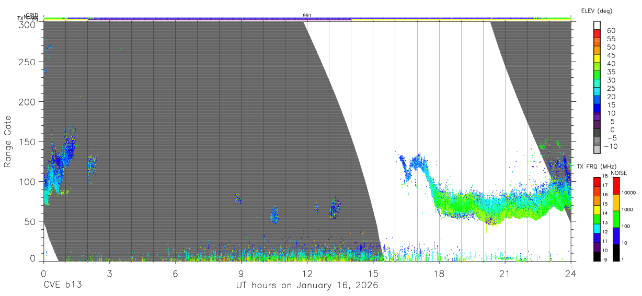Click the '16' label on TX FRQ scale
This screenshot has width=642, height=296.
[x=605, y=195]
